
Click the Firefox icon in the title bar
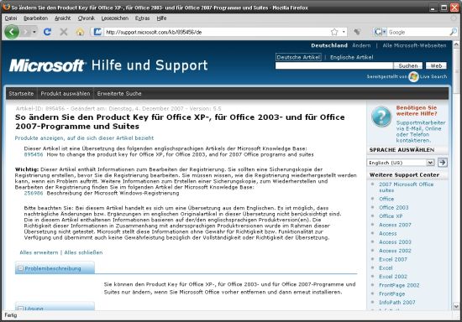coord(6,7)
